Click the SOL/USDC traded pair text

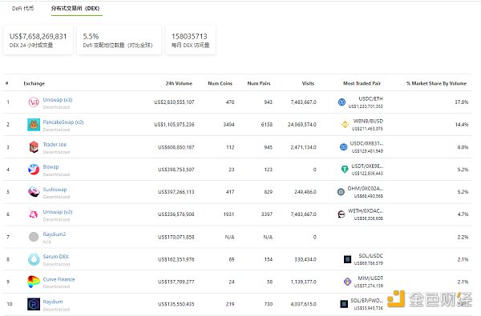(x=371, y=256)
